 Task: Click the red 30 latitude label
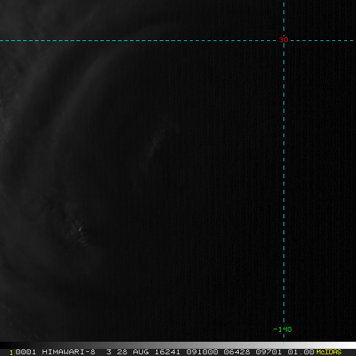[x=284, y=40]
